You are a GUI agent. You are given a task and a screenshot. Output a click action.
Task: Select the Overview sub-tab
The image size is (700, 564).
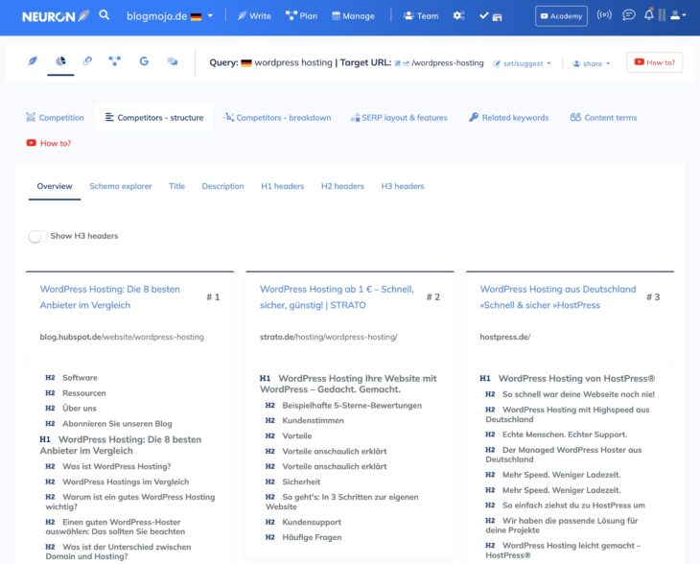[x=55, y=186]
